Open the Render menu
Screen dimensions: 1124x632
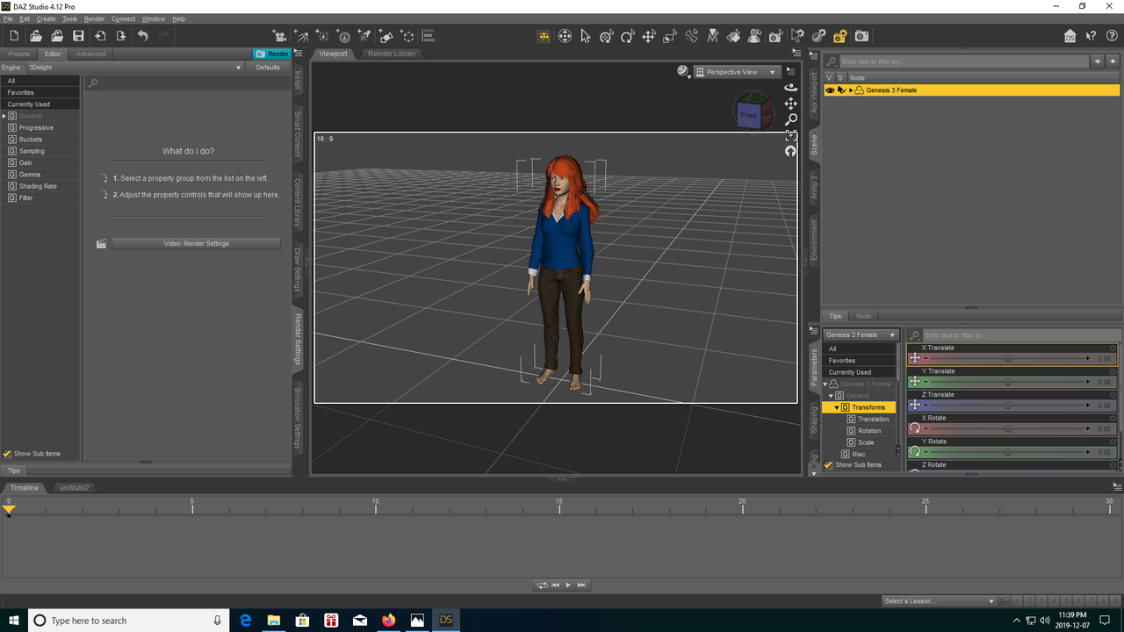click(94, 18)
